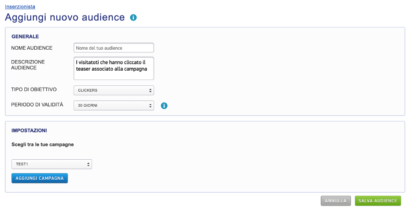Save with the Salva Audience button
The width and height of the screenshot is (413, 209).
377,201
